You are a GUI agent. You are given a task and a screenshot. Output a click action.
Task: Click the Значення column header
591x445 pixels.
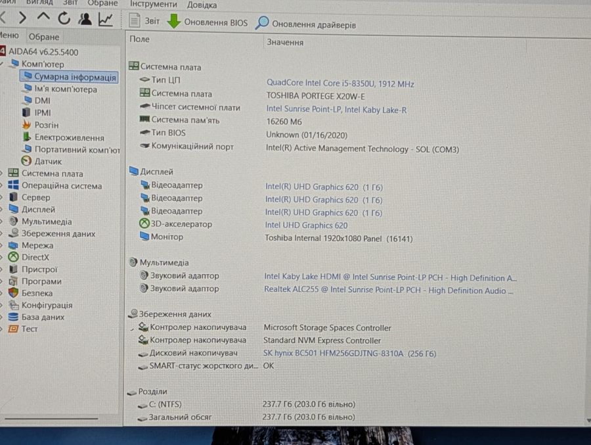pyautogui.click(x=286, y=42)
